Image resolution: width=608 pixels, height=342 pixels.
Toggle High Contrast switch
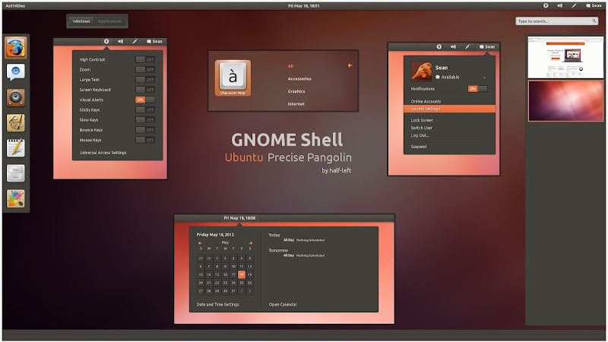point(145,59)
